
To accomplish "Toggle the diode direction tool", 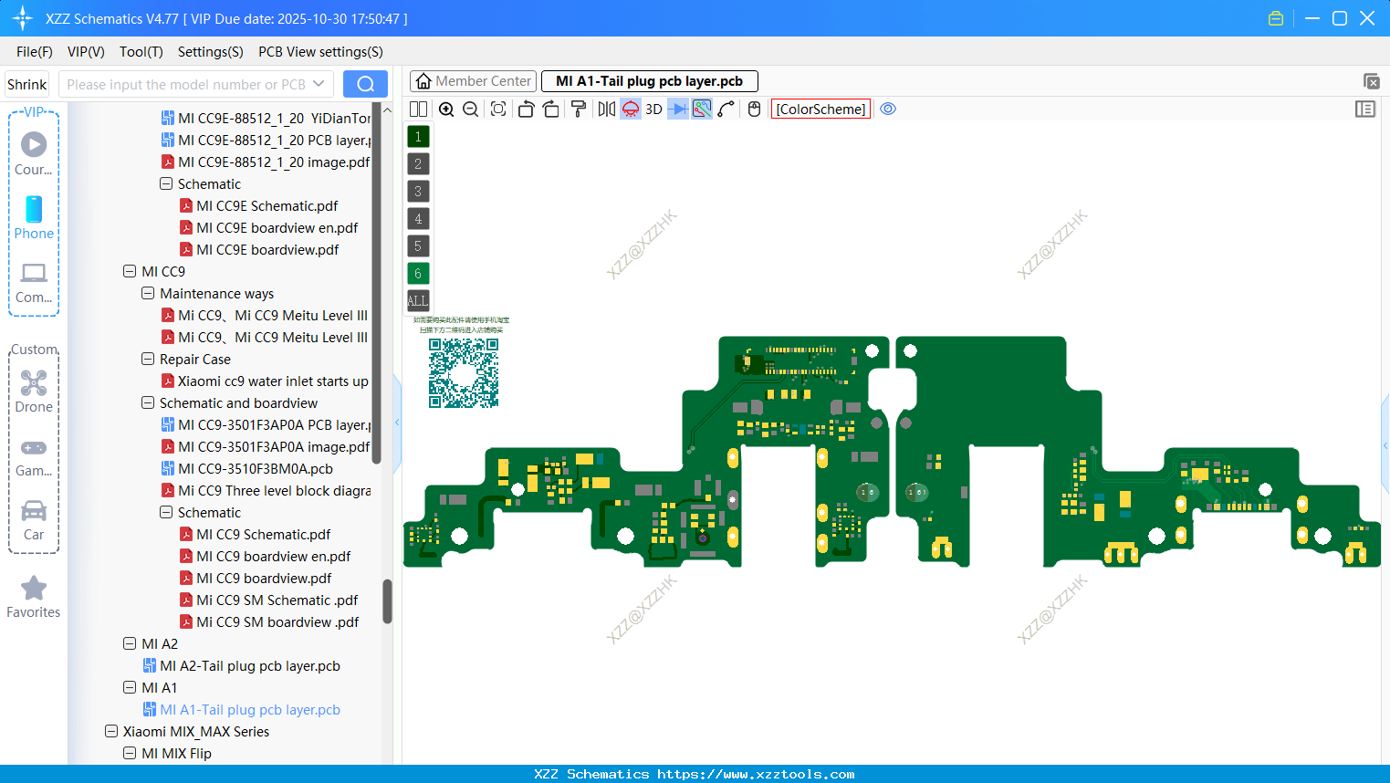I will 677,109.
